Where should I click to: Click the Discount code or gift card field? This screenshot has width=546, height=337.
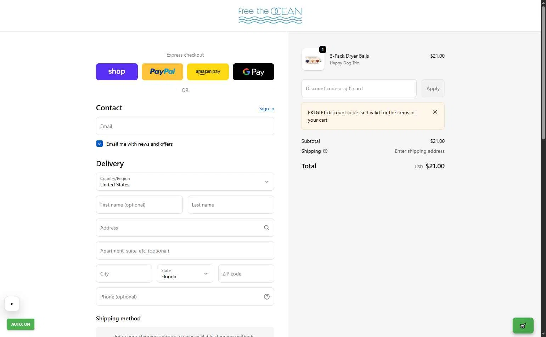point(359,88)
